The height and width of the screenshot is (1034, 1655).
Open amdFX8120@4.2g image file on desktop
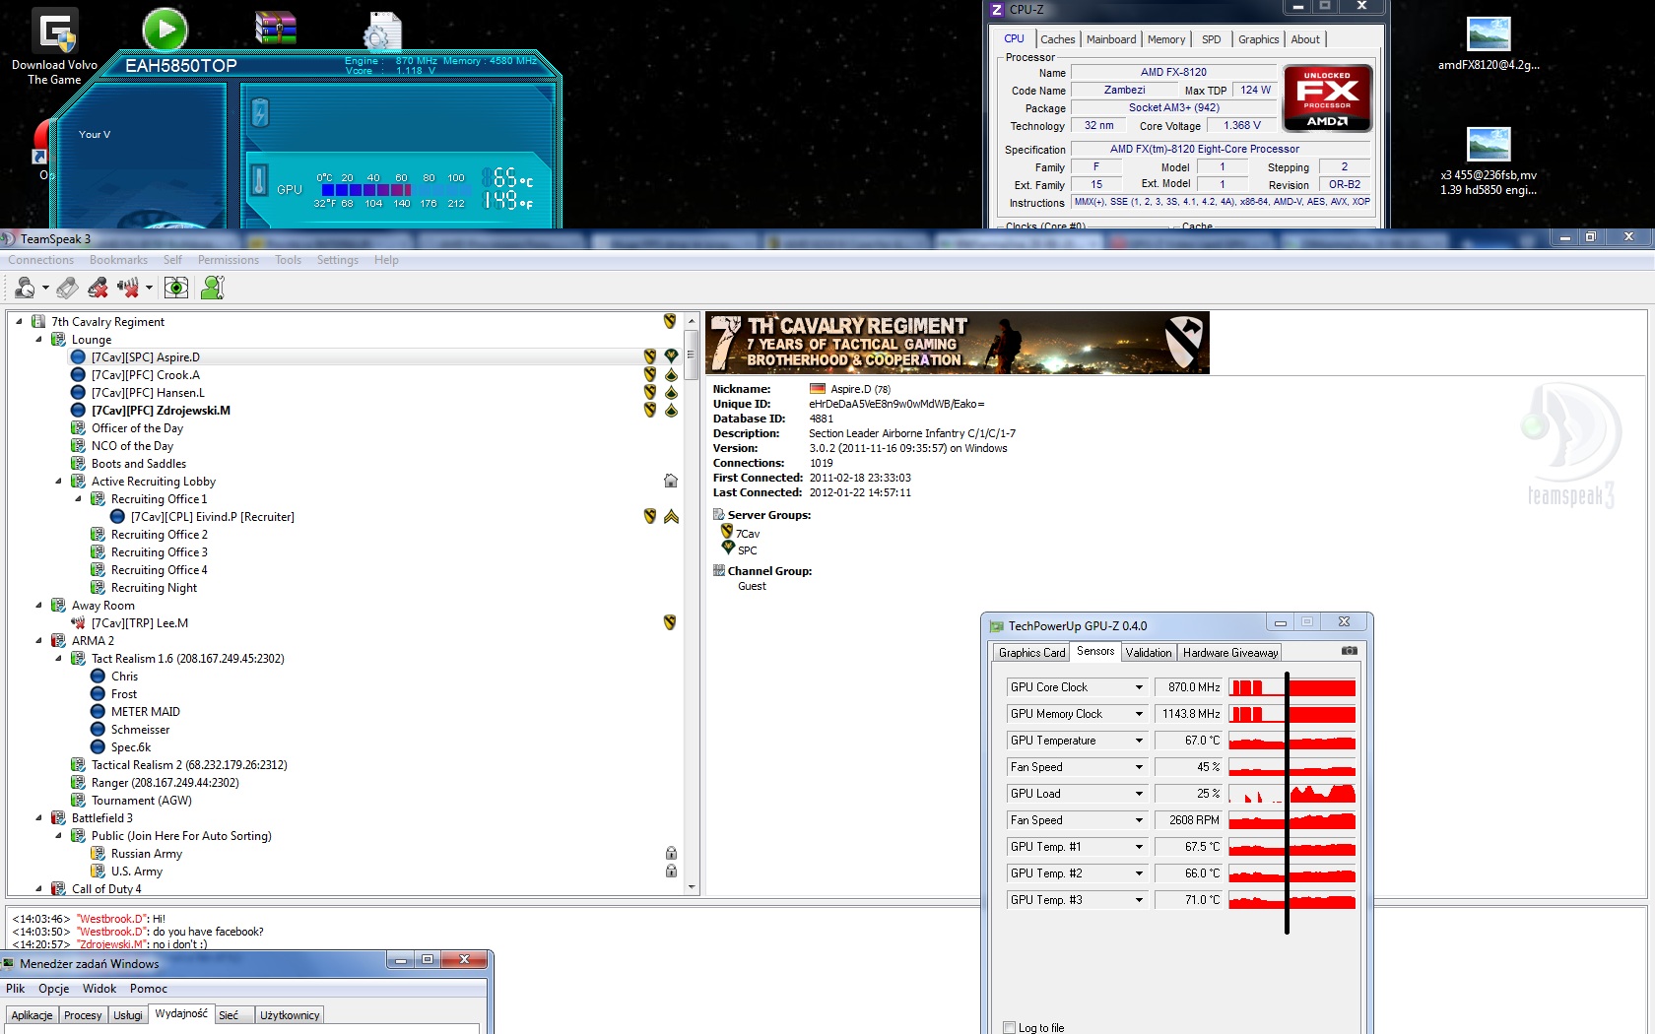coord(1489,44)
